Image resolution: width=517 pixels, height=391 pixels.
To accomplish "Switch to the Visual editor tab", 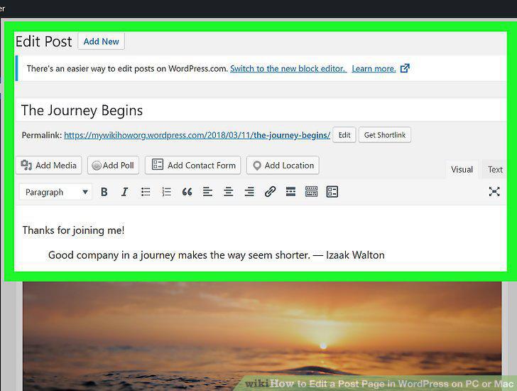I will coord(462,170).
